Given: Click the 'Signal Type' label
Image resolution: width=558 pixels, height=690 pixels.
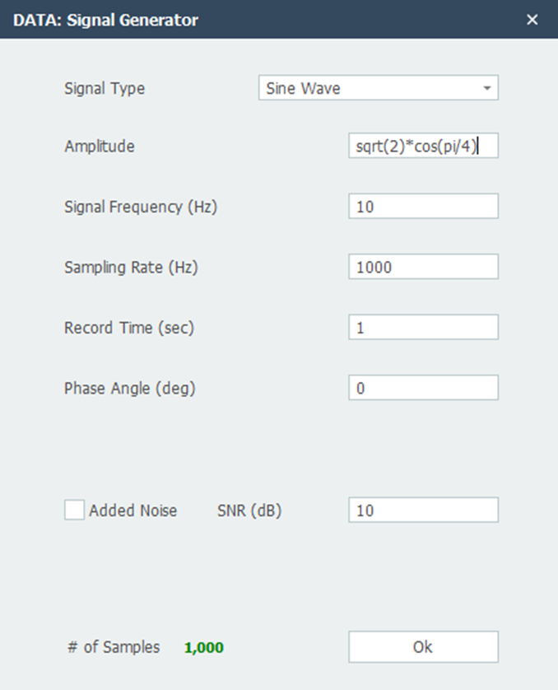Looking at the screenshot, I should tap(105, 88).
